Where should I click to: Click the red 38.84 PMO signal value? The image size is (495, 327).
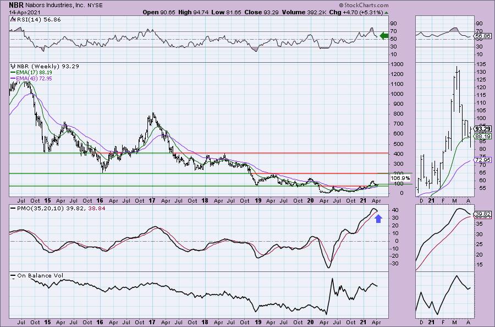click(96, 209)
